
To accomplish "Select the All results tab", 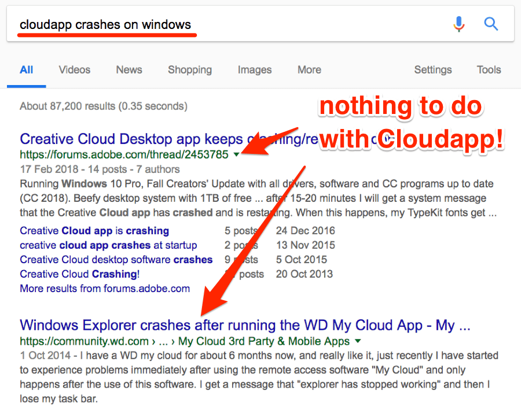I will point(26,70).
